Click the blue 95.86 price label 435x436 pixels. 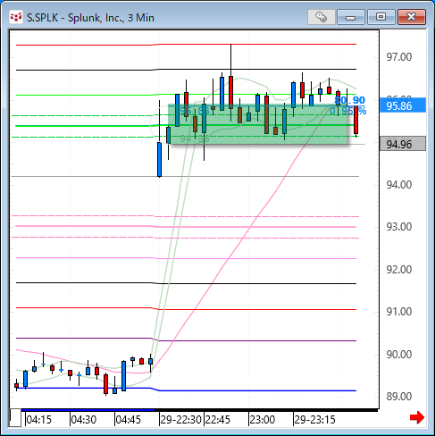(403, 105)
